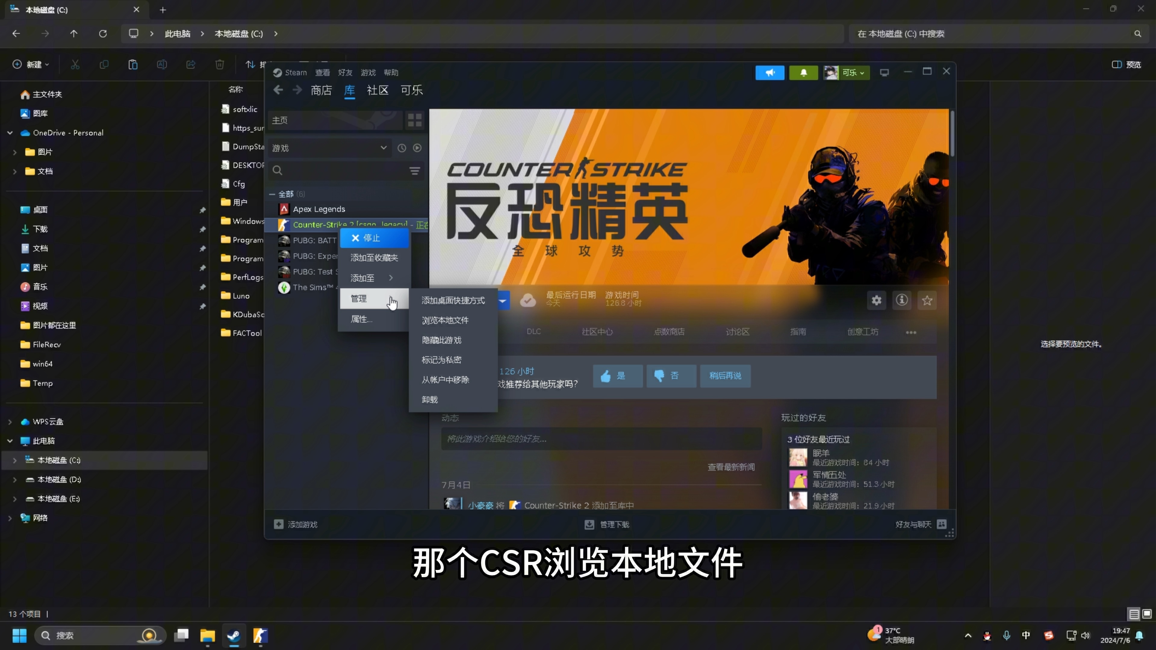Switch to the 商店 tab in Steam
The height and width of the screenshot is (650, 1156).
321,90
